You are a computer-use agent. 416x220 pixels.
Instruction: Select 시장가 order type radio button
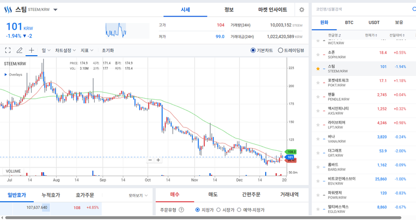click(x=219, y=210)
